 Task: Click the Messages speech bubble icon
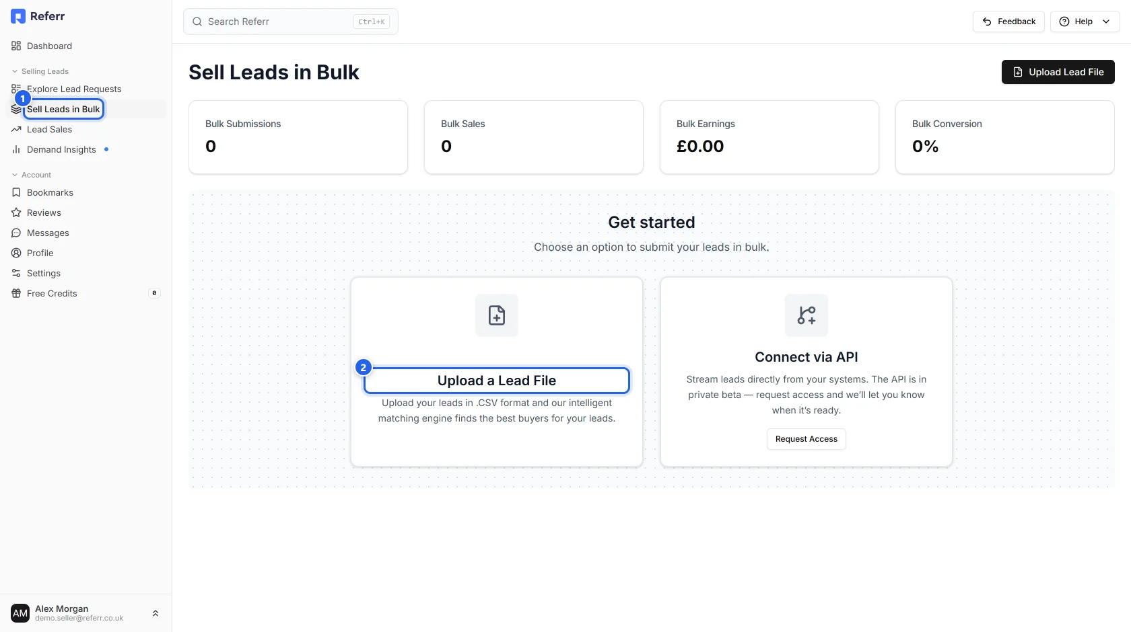click(x=16, y=233)
